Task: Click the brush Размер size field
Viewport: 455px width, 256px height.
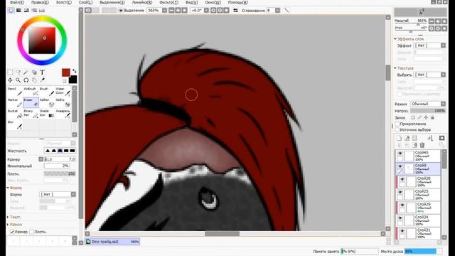Action: tap(60, 159)
